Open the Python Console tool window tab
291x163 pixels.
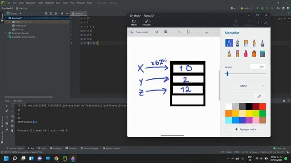click(111, 148)
